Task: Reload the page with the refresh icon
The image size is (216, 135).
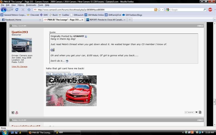Action: coord(17,10)
